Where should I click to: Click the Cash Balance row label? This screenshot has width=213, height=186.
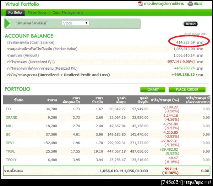pyautogui.click(x=31, y=42)
